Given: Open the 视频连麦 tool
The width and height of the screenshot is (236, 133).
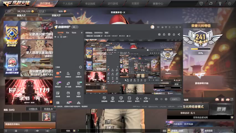Looking at the screenshot, I should (58, 85).
